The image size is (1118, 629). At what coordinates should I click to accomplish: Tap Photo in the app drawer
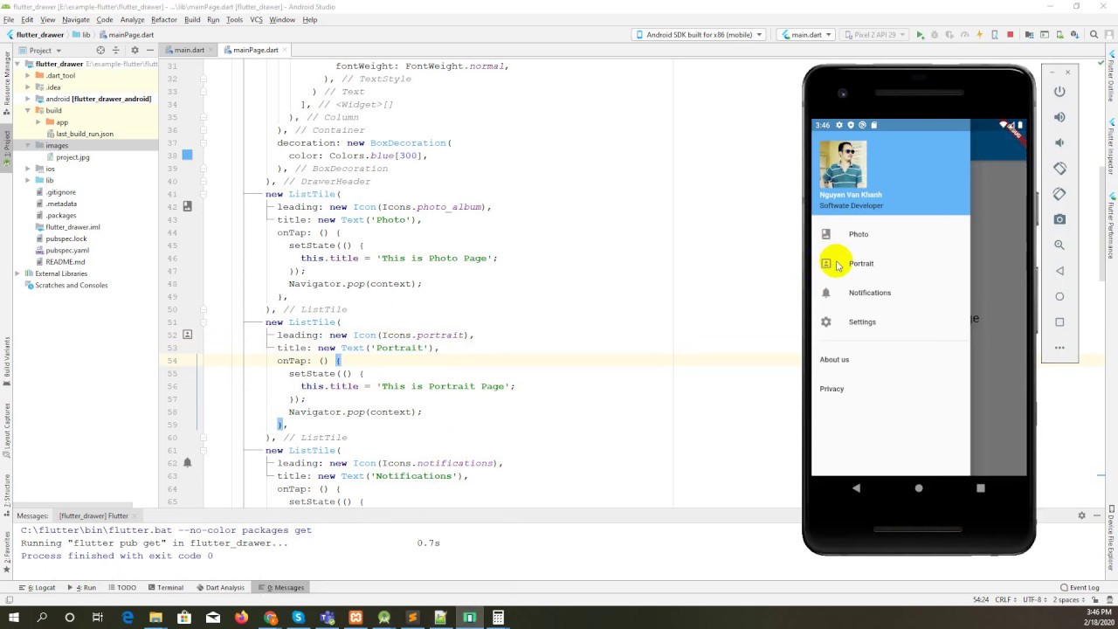coord(891,234)
